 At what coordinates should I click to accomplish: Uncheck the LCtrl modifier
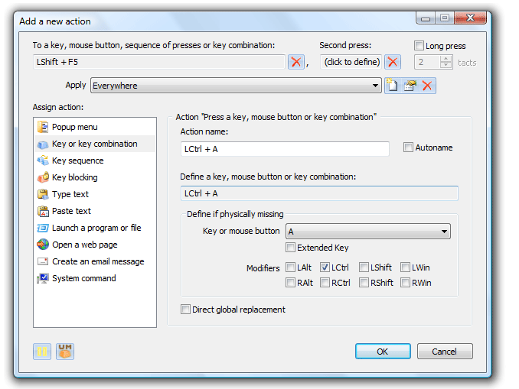(x=325, y=267)
